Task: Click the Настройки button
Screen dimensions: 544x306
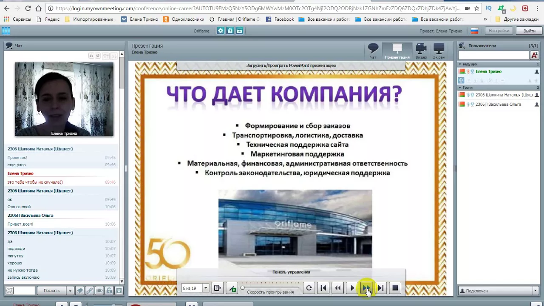Action: click(499, 31)
